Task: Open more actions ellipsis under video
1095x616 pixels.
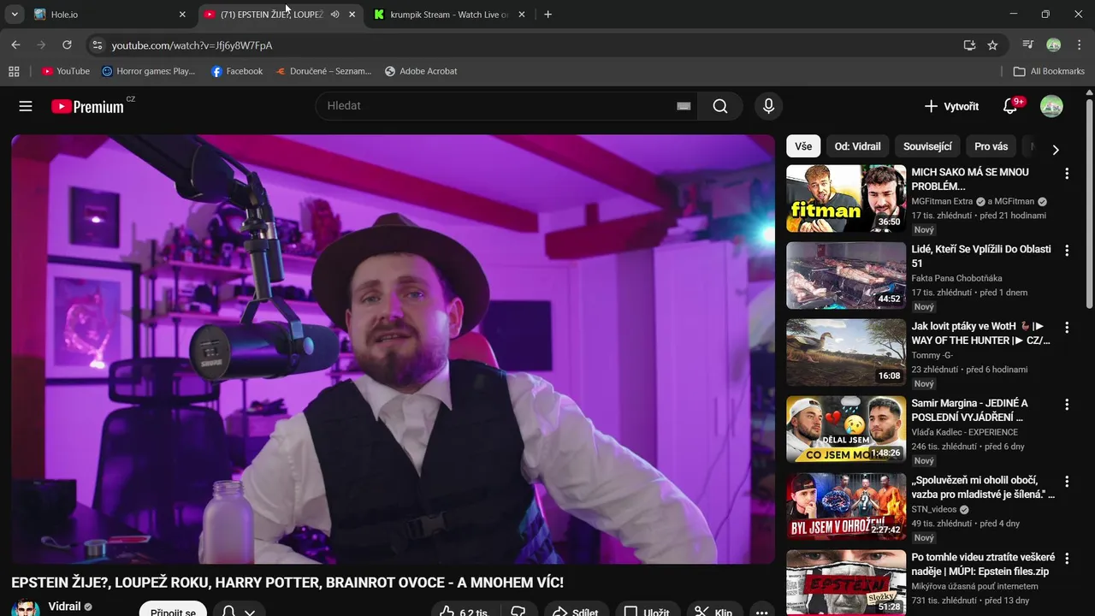Action: point(761,612)
